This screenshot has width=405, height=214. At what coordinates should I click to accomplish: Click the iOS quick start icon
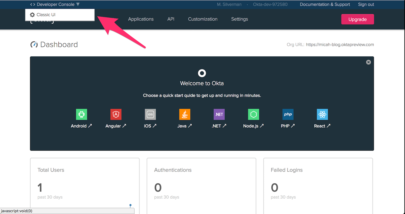coord(150,114)
